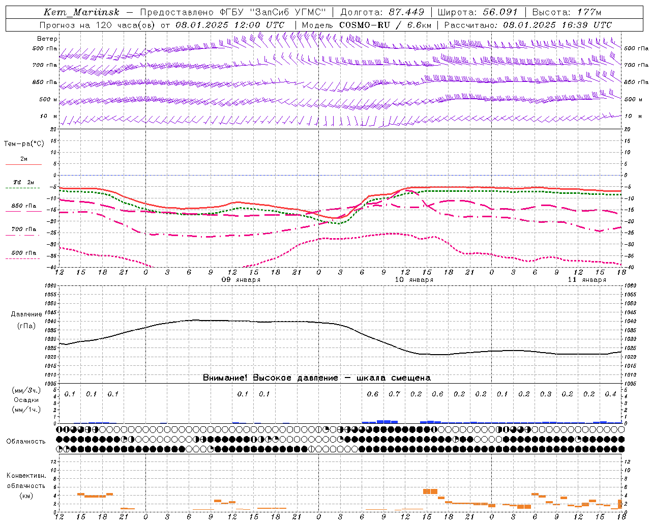
Task: Click the 0.3 precipitation value
Action: (546, 394)
